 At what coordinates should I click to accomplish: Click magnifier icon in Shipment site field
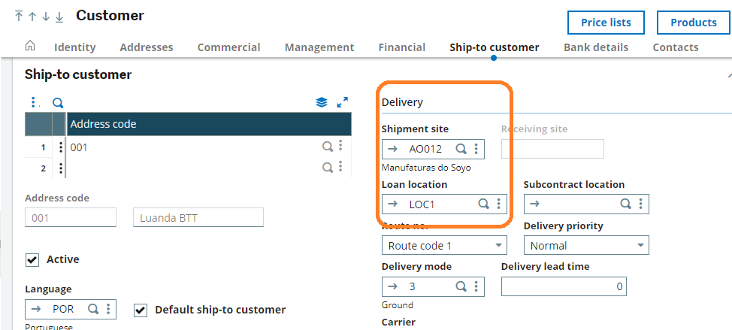461,149
